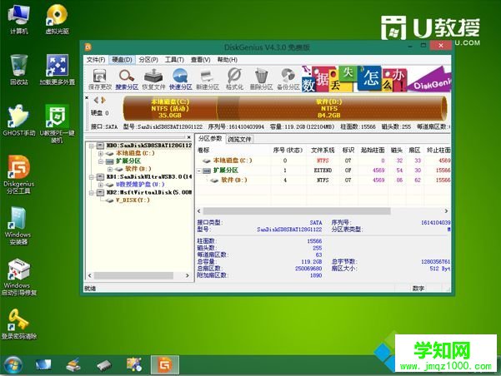Image resolution: width=501 pixels, height=376 pixels.
Task: Click the previous disk left arrow
Action: tap(96, 100)
